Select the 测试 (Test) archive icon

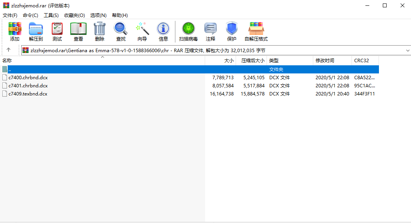(x=57, y=31)
